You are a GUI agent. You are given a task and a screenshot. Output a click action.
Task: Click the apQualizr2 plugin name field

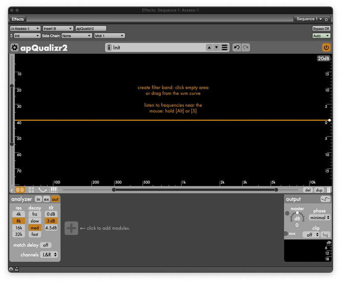pos(91,29)
